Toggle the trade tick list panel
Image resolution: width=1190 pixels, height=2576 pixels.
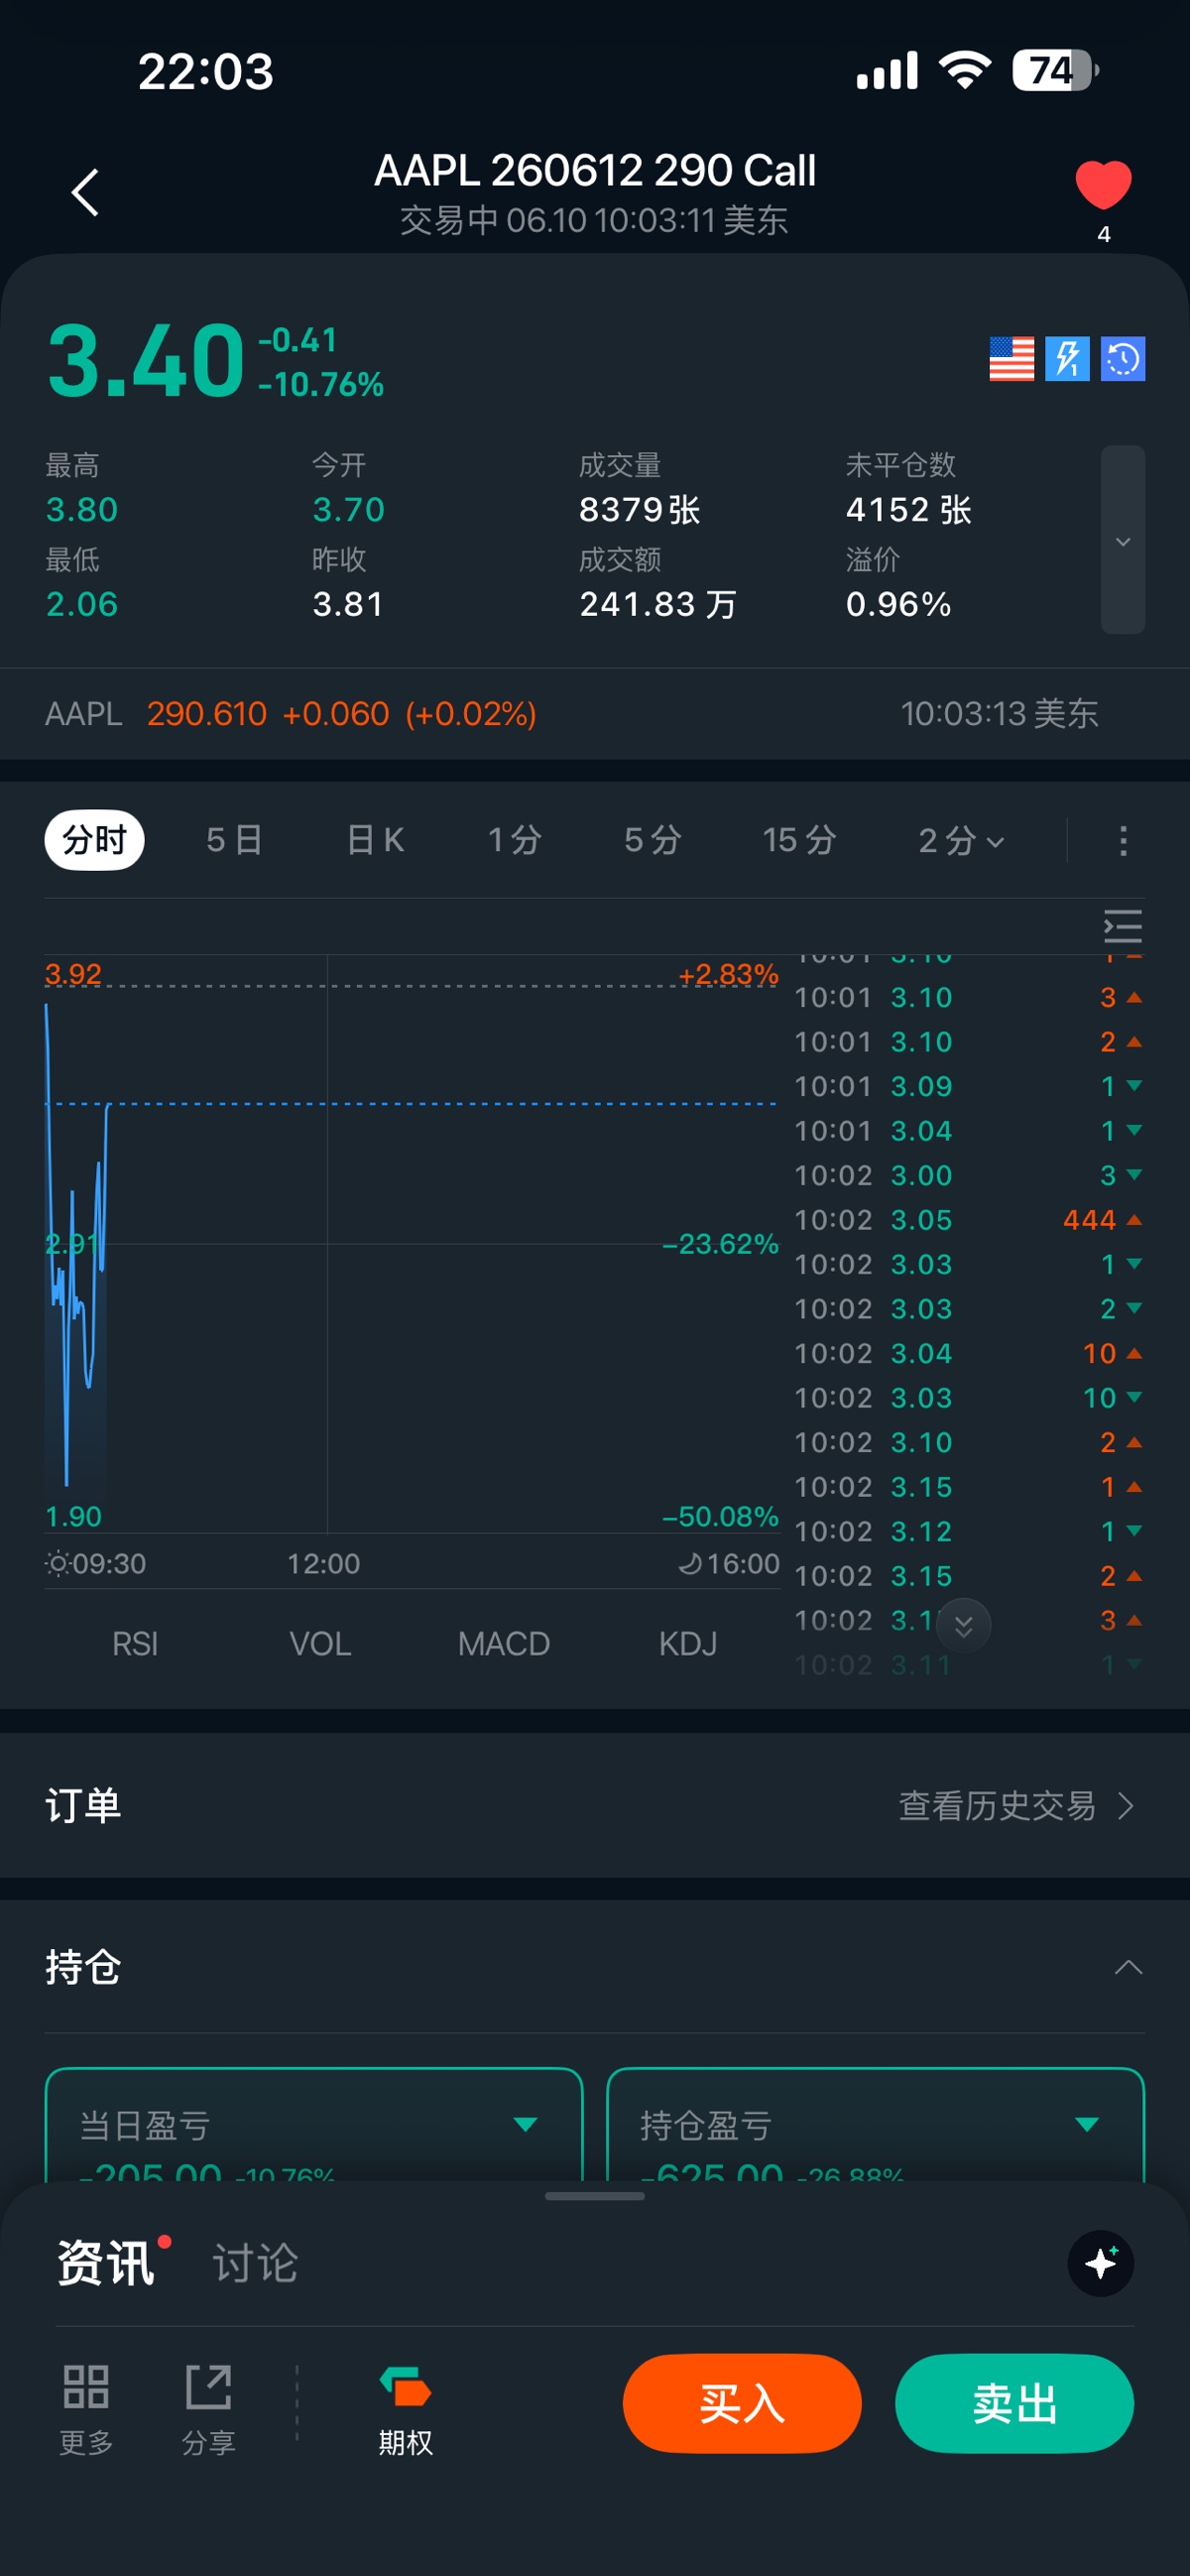[1122, 927]
